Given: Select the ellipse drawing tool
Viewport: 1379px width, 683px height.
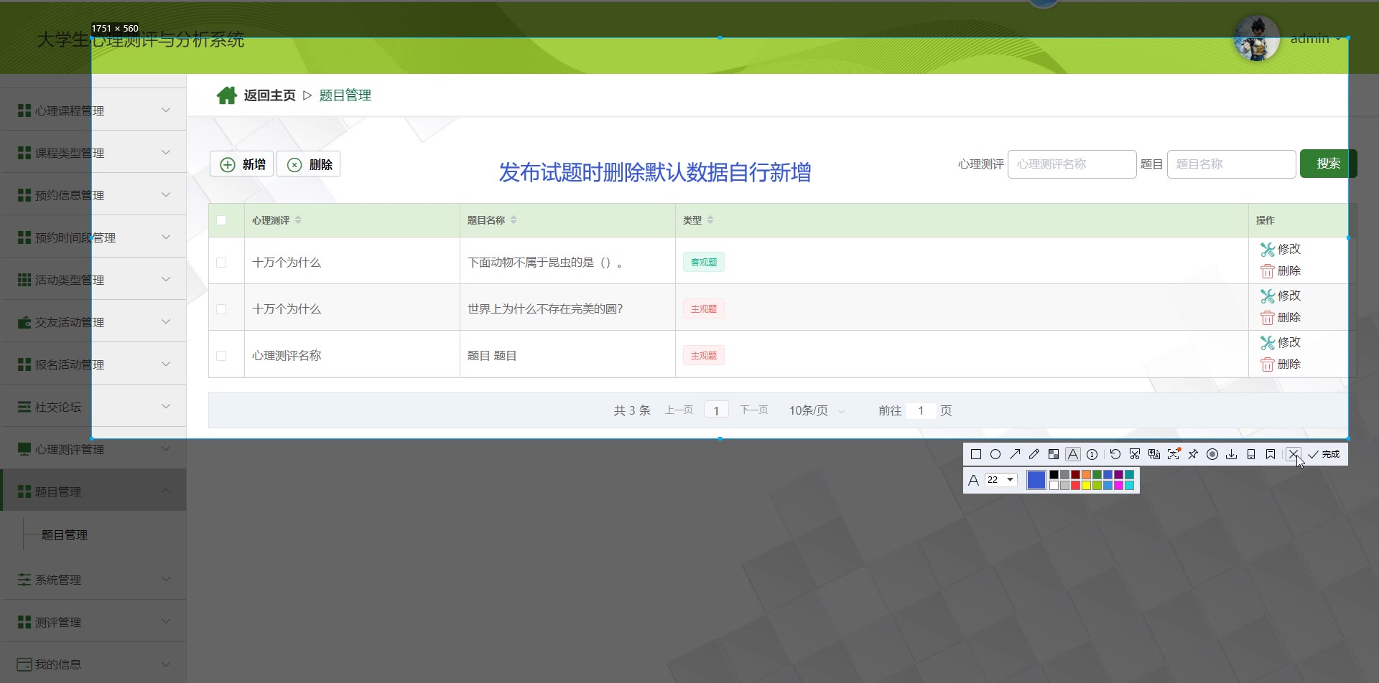Looking at the screenshot, I should (995, 454).
